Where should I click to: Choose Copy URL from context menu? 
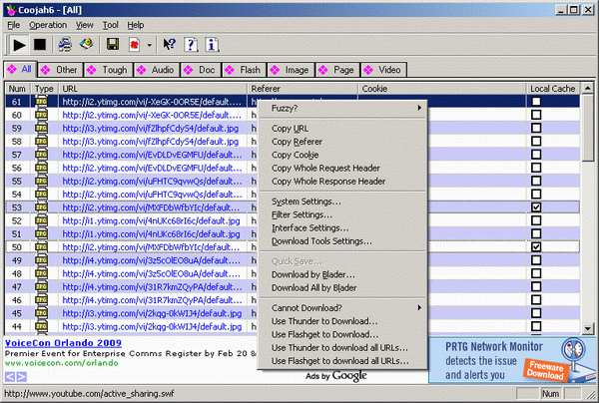click(342, 129)
